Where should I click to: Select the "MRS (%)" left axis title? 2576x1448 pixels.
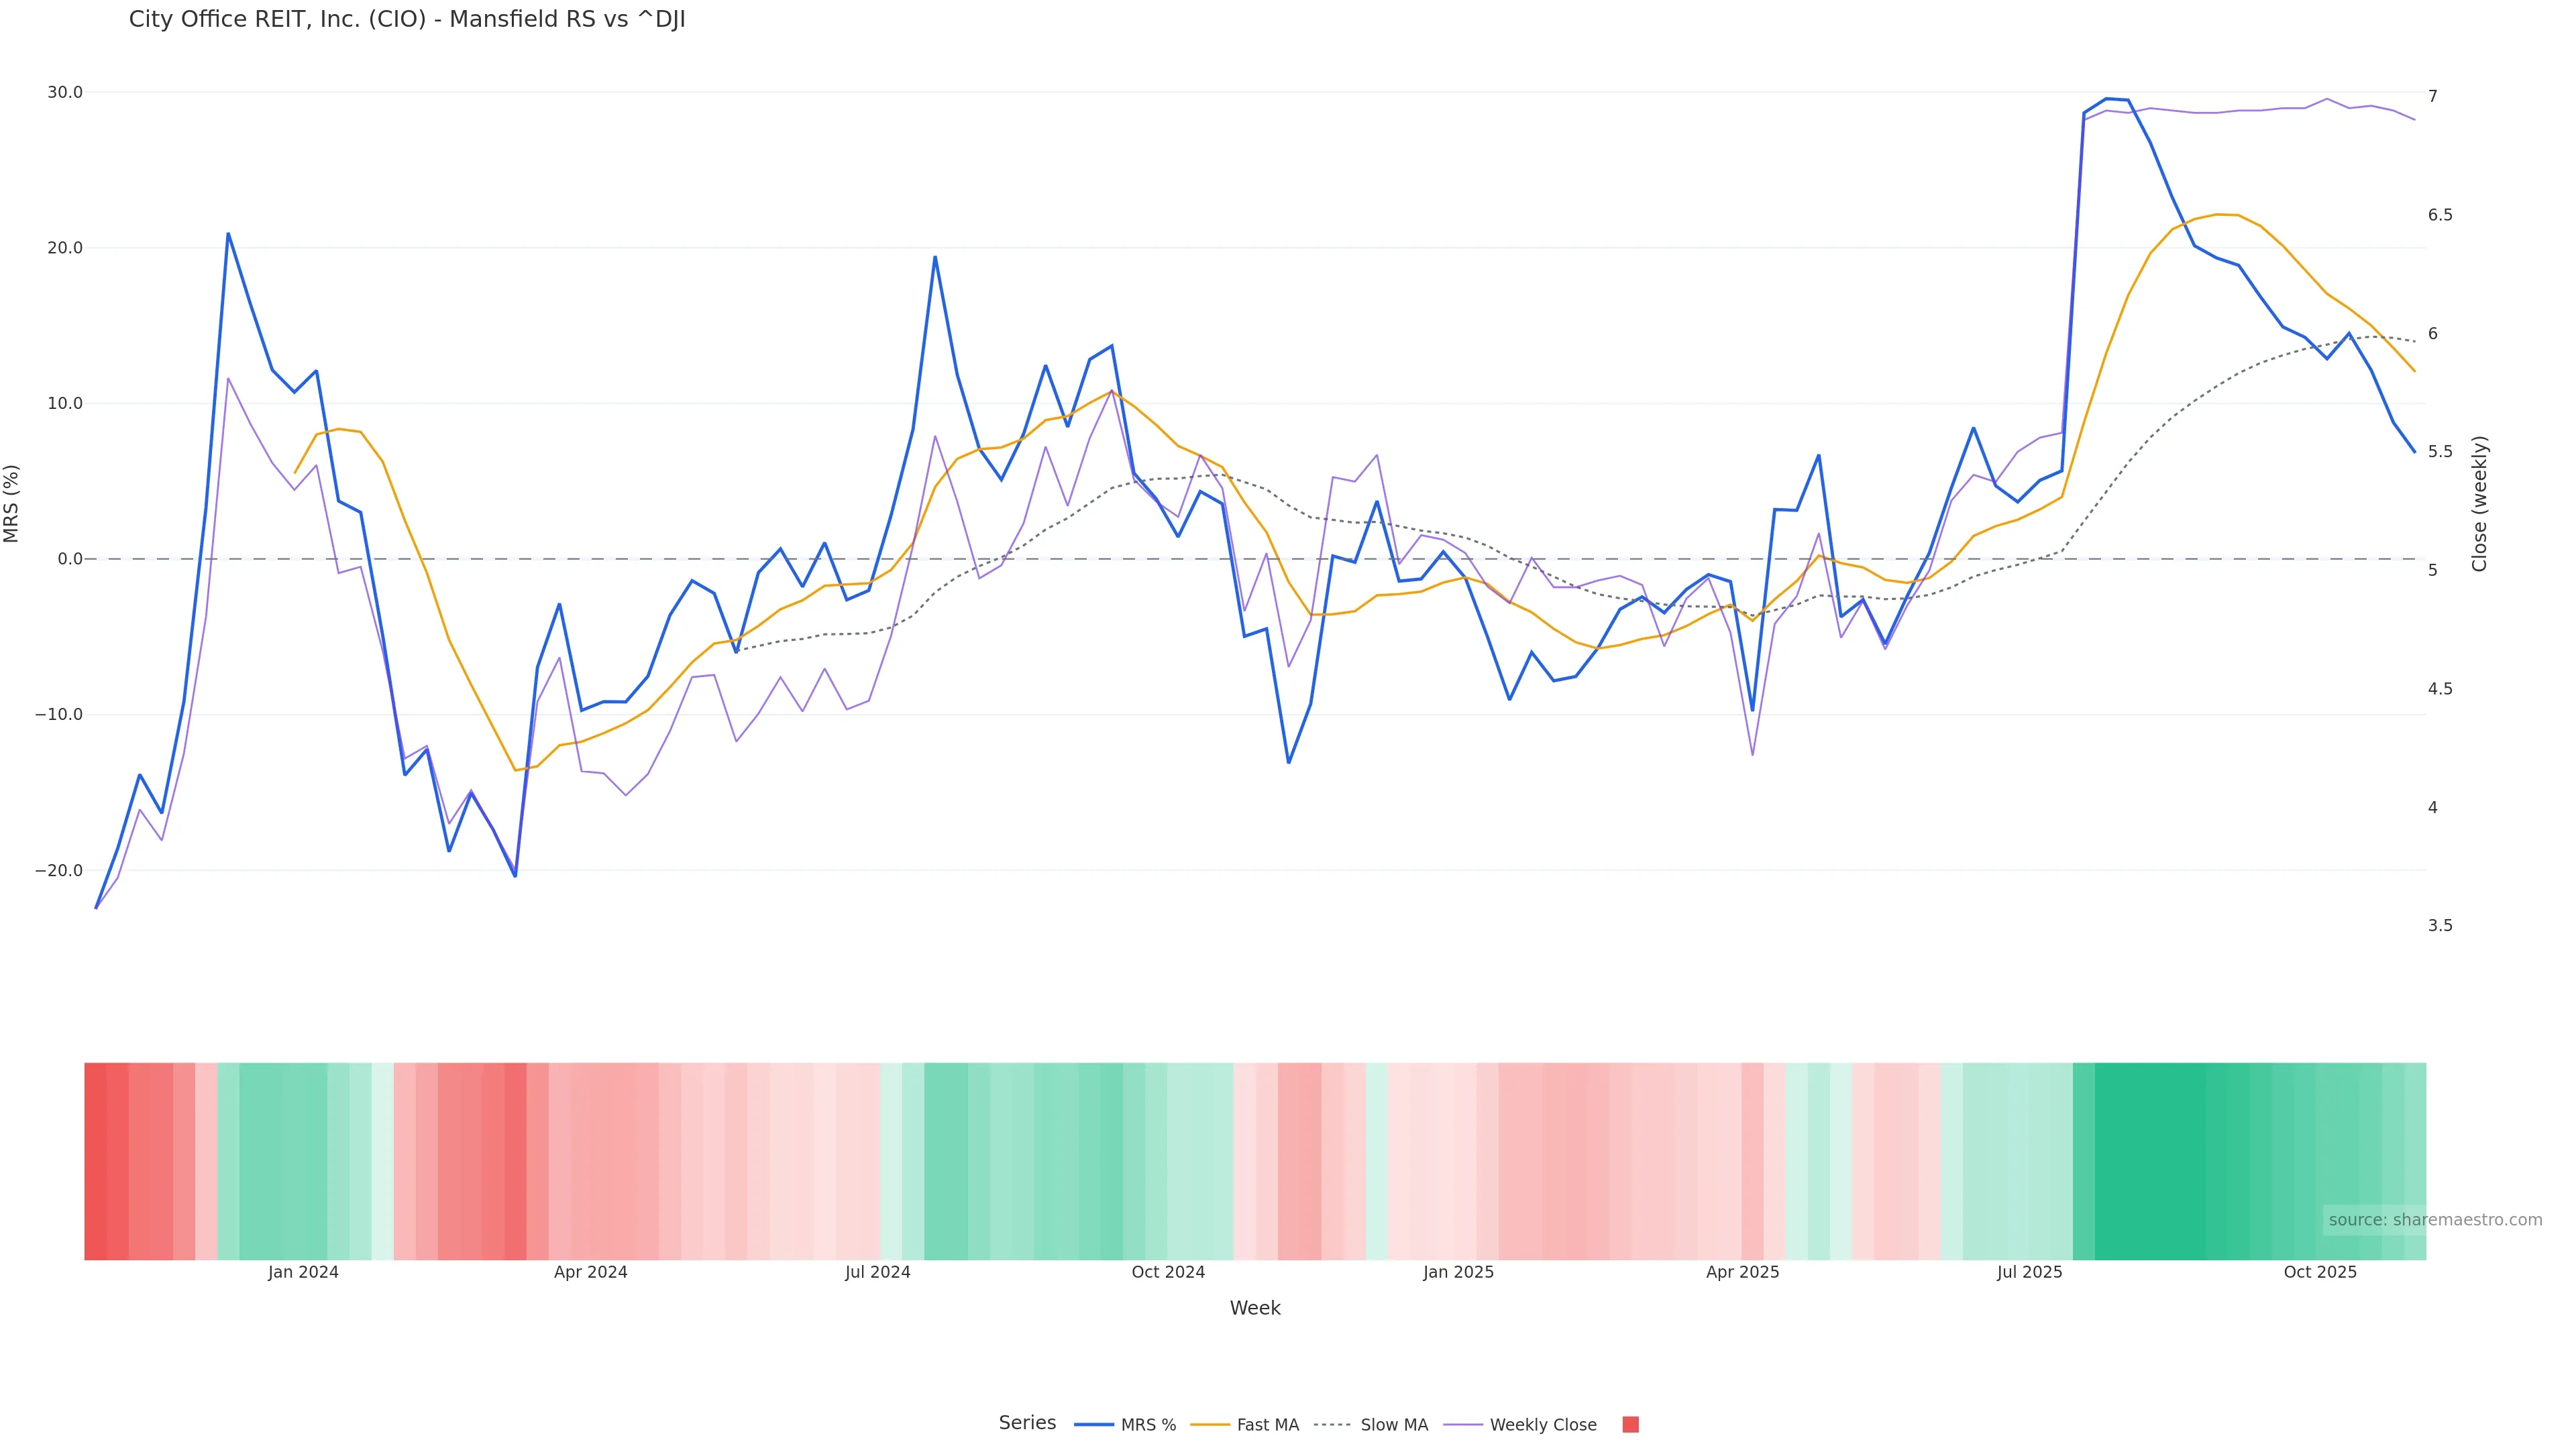[x=12, y=503]
